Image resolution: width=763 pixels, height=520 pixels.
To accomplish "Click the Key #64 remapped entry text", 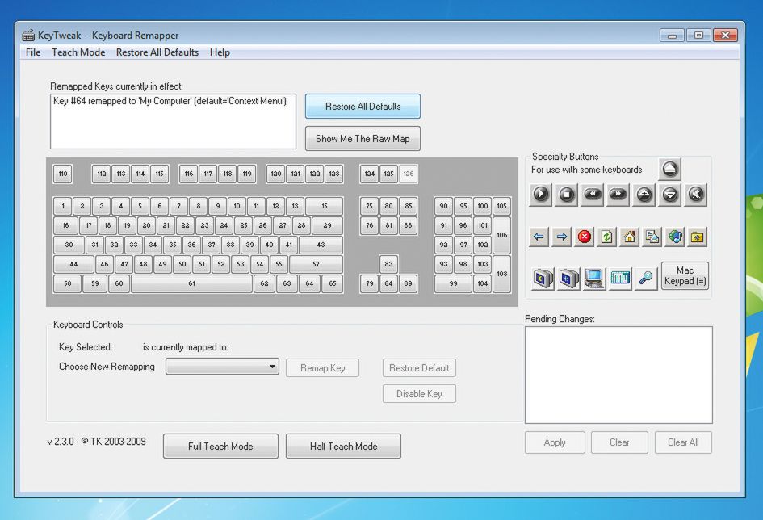I will [x=170, y=101].
